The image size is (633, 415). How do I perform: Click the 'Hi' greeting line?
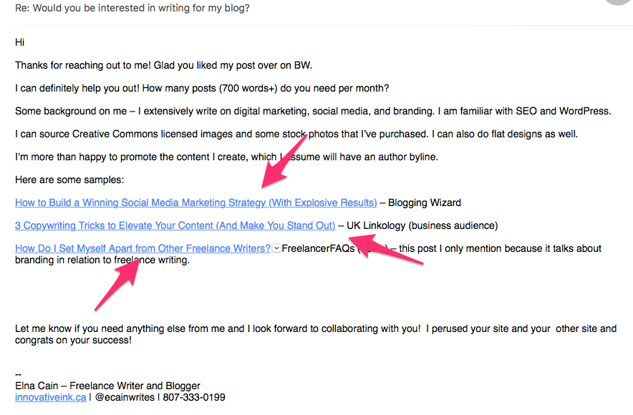[20, 42]
